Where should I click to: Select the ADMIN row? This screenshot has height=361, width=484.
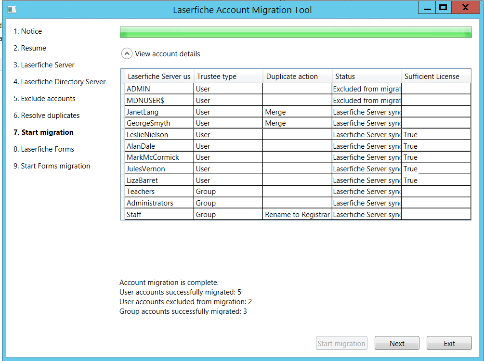pyautogui.click(x=298, y=89)
